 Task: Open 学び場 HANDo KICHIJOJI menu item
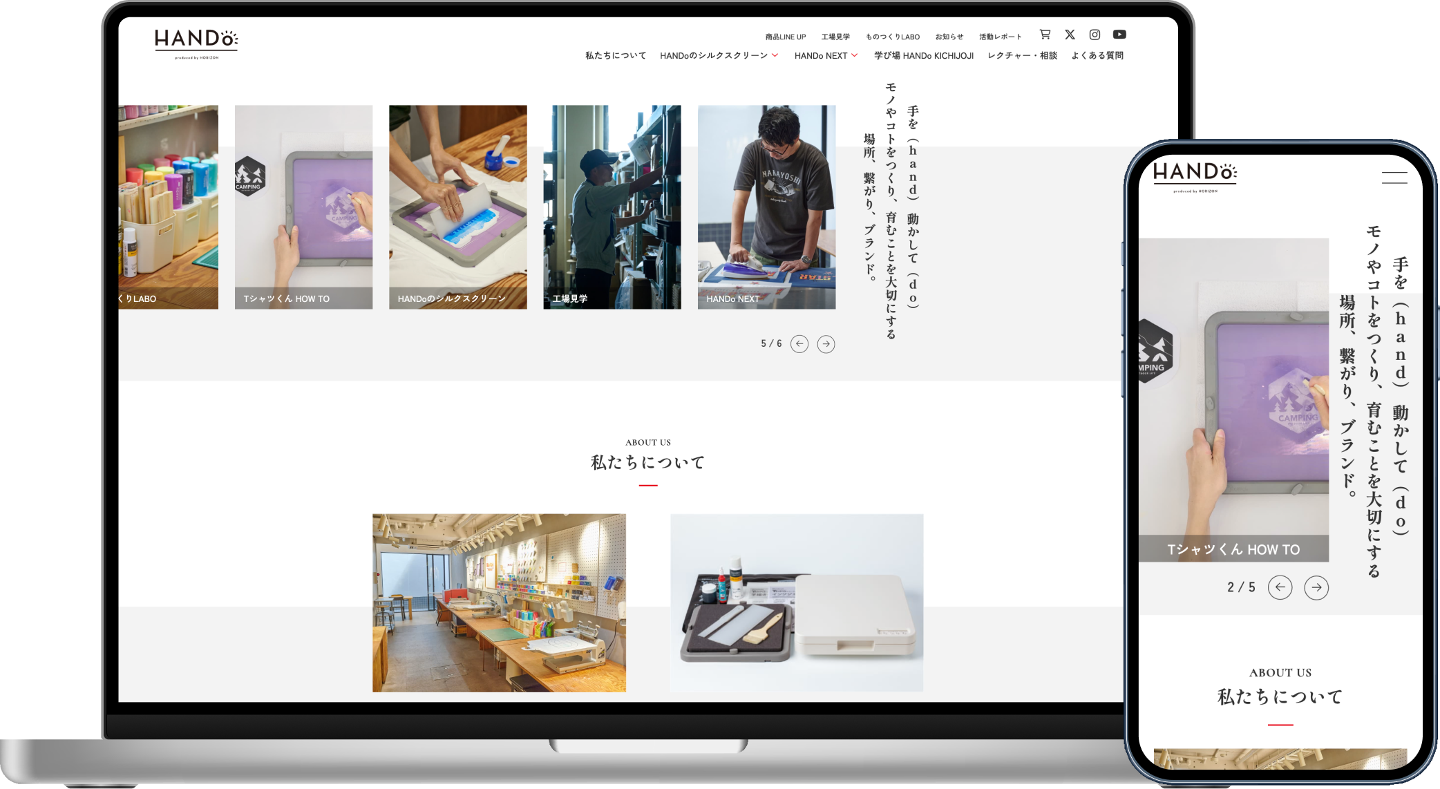[x=923, y=56]
